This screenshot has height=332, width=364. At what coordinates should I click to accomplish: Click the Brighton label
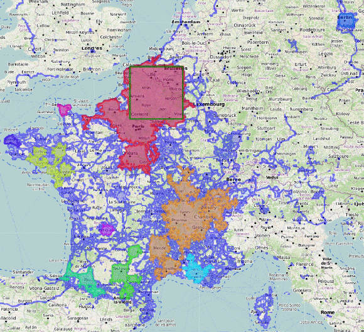(x=92, y=69)
